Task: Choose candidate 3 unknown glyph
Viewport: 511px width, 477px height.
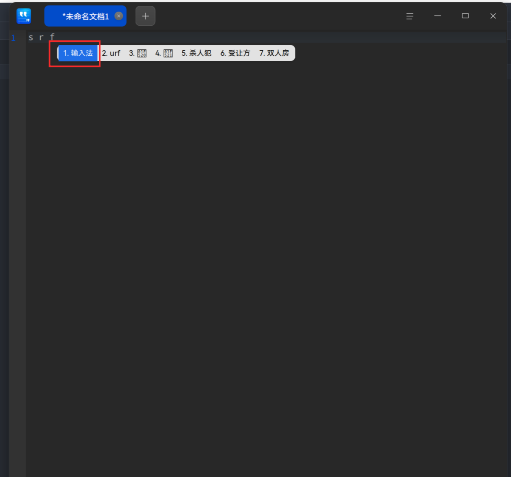Action: 138,53
